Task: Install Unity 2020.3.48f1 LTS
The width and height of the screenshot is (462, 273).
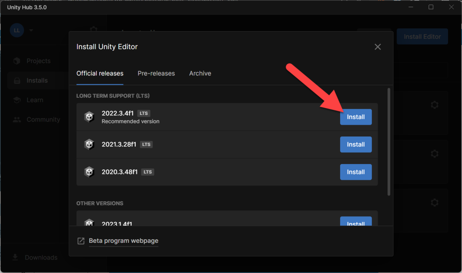Action: click(356, 172)
